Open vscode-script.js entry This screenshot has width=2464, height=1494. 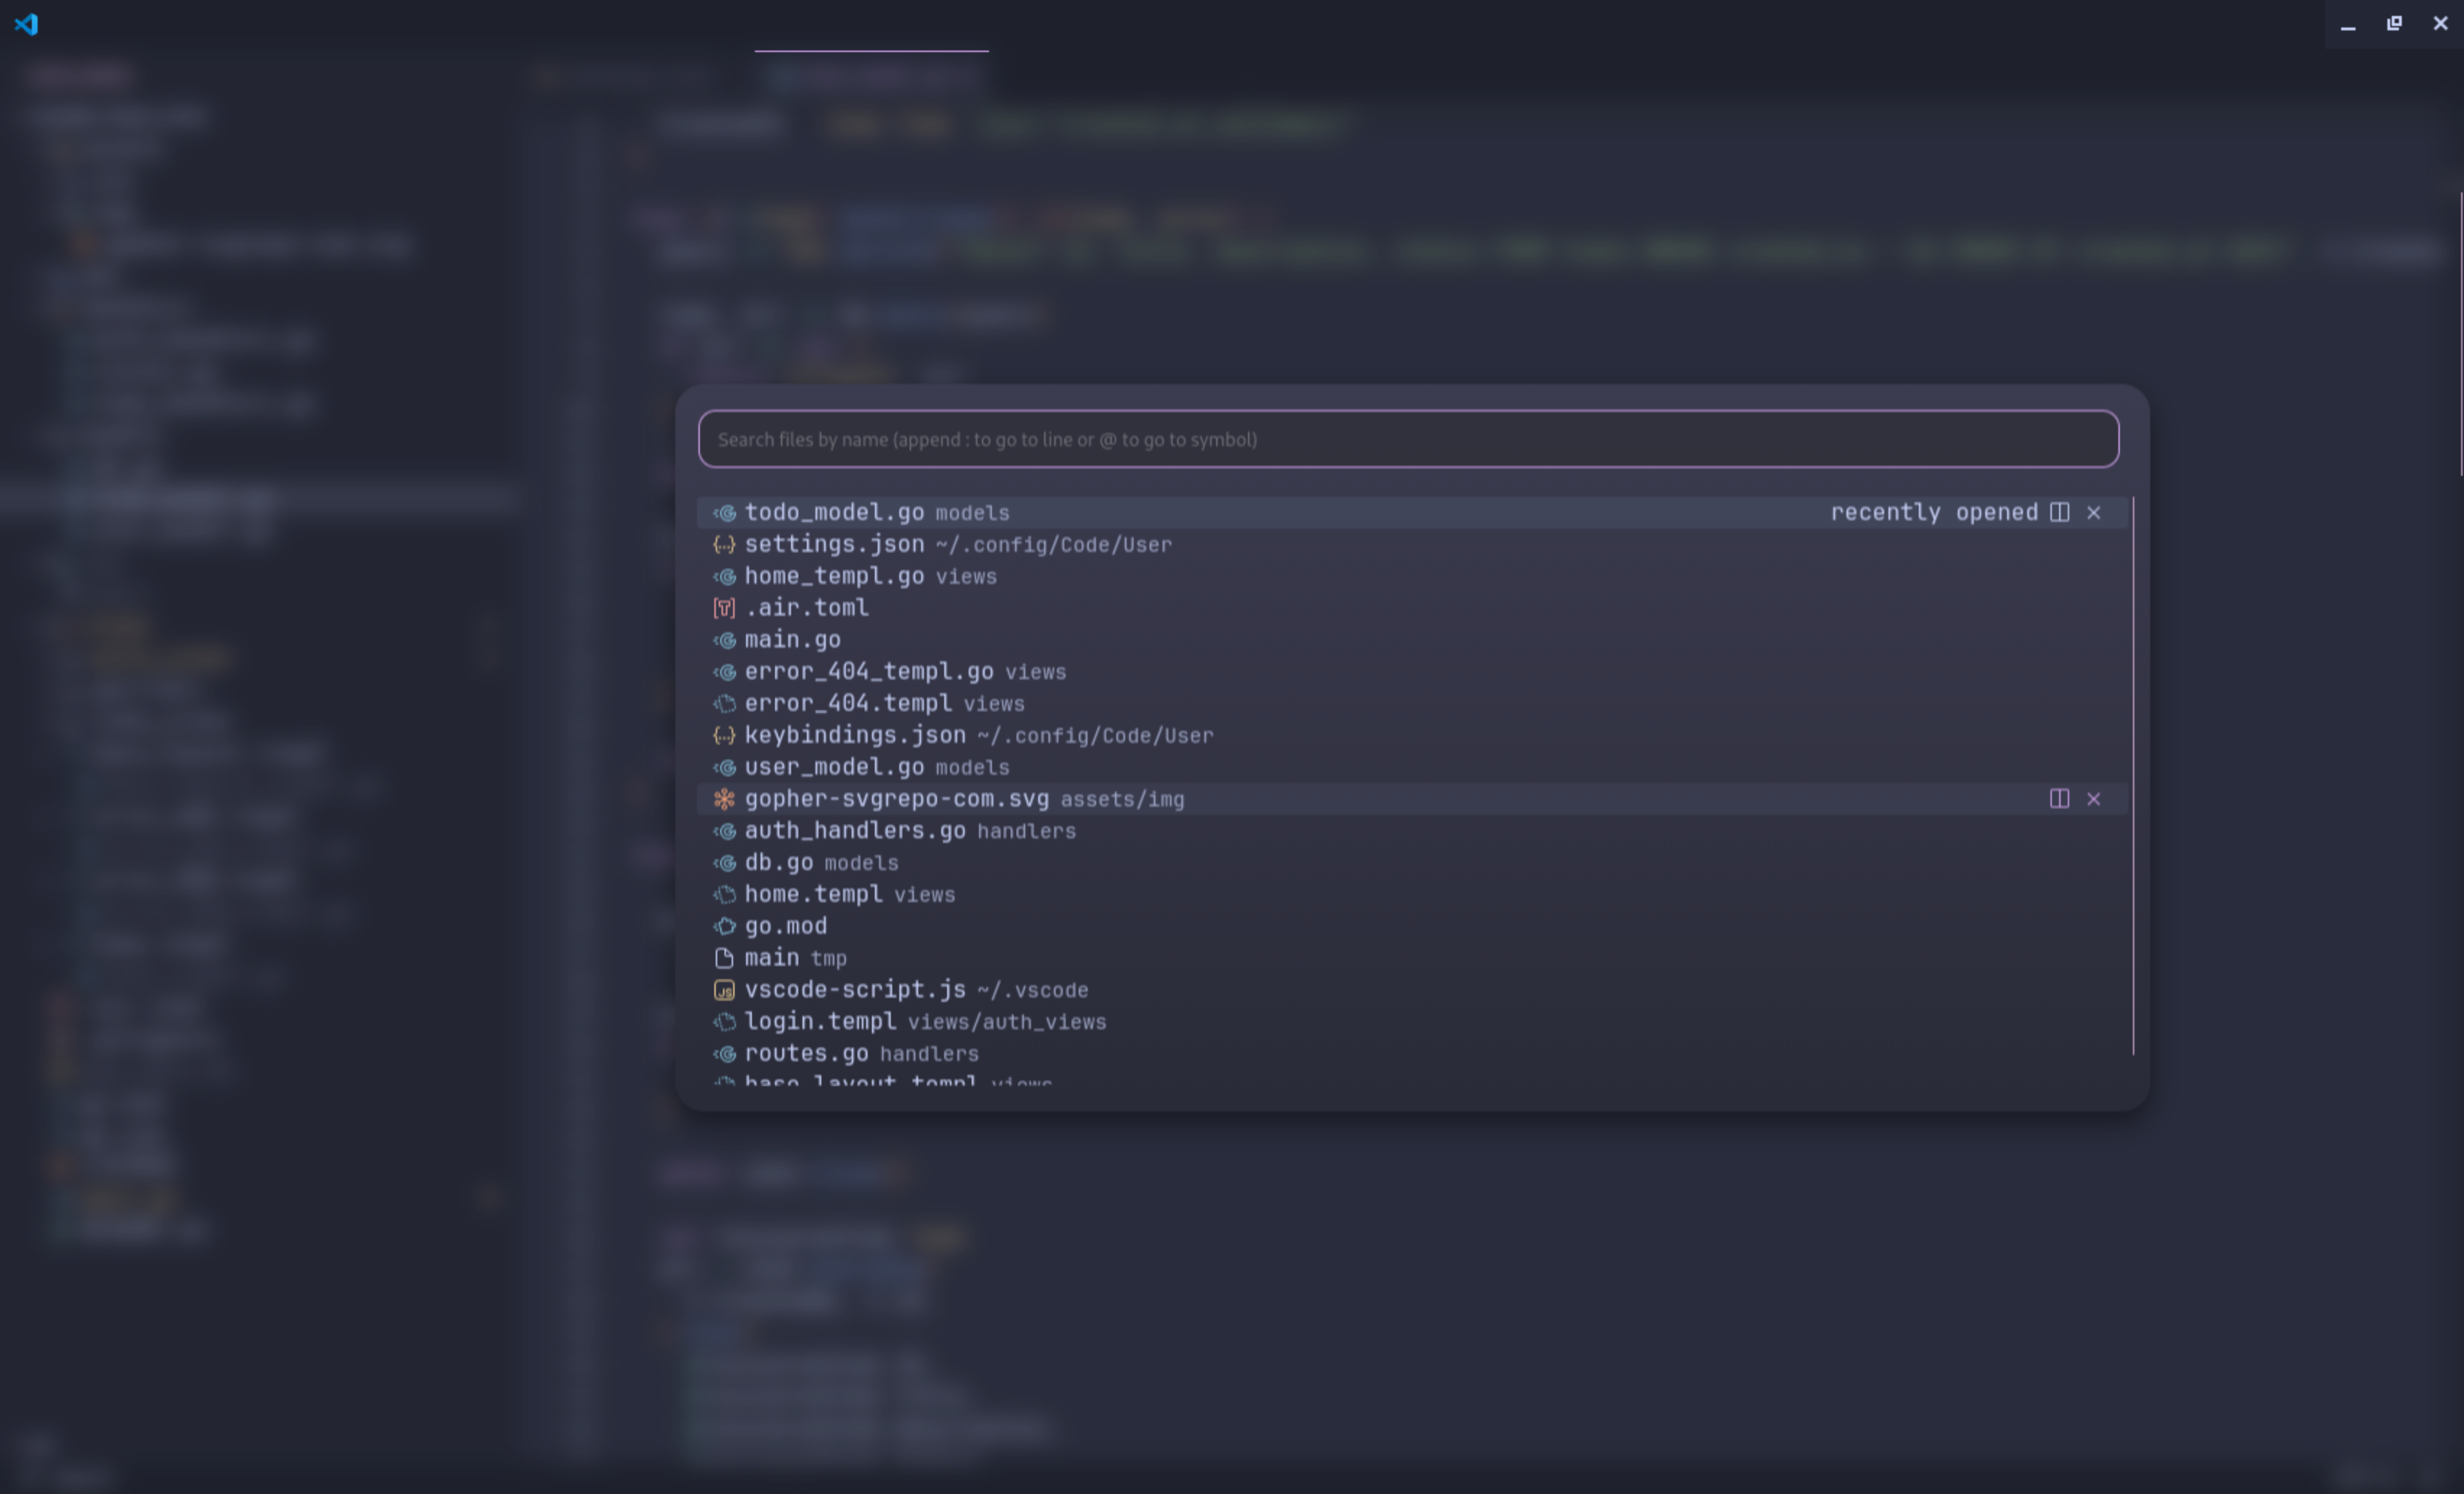coord(1412,990)
